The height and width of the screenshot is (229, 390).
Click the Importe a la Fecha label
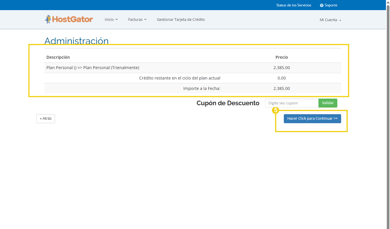click(x=202, y=88)
